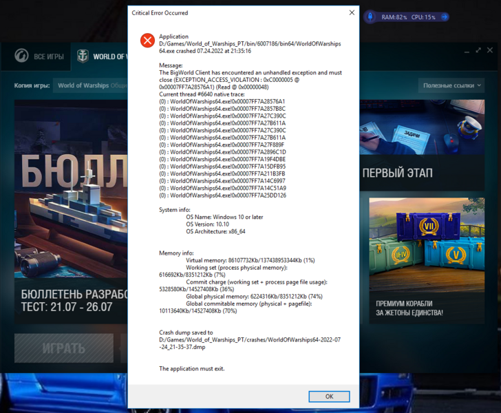
Task: Click the CPU:15% readout in the widget
Action: [x=423, y=17]
